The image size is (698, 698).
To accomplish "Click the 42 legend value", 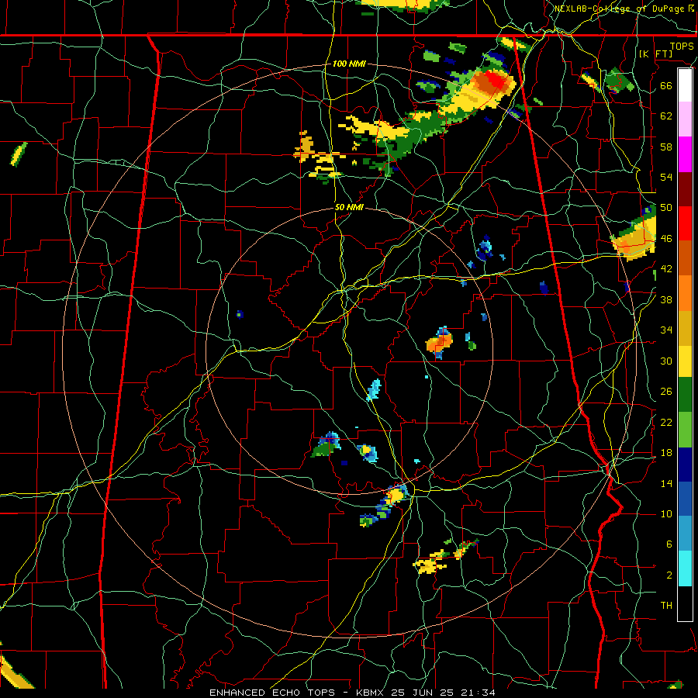I will [666, 269].
